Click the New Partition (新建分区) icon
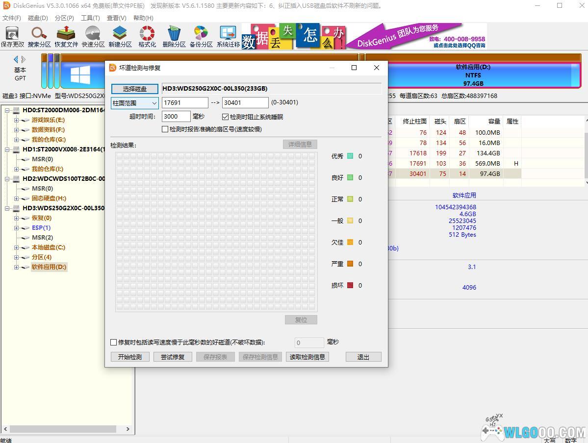 [x=120, y=36]
